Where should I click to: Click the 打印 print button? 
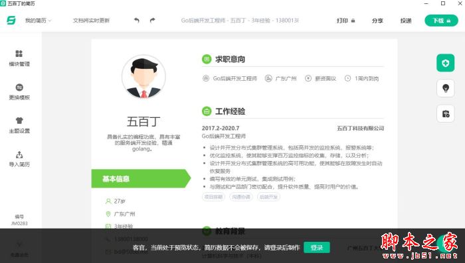click(346, 21)
